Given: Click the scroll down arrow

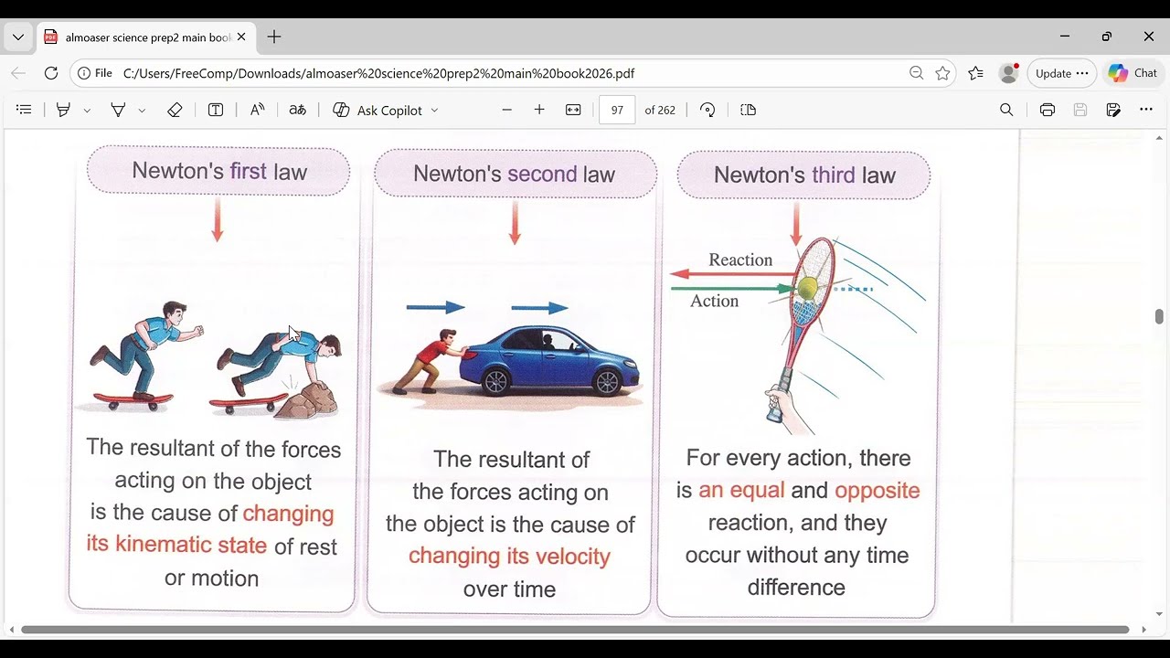Looking at the screenshot, I should 1159,614.
